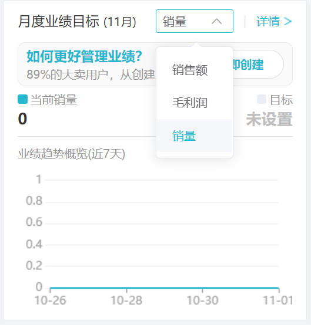
Task: Click the 89%的大卖用户 banner subtitle
Action: point(91,75)
